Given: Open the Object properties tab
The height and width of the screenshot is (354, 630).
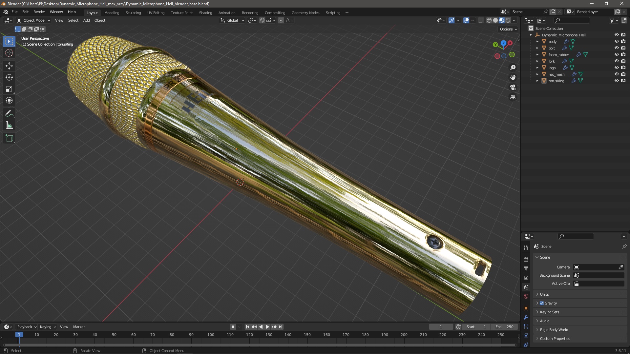Looking at the screenshot, I should click(x=526, y=308).
